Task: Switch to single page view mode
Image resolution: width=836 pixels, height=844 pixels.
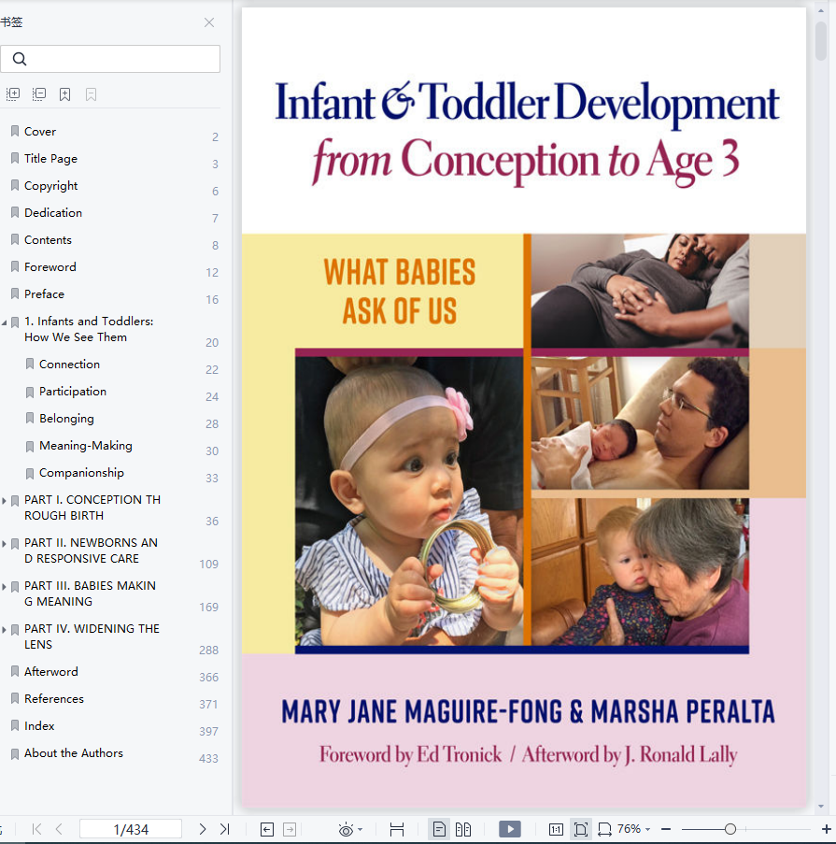Action: click(439, 829)
